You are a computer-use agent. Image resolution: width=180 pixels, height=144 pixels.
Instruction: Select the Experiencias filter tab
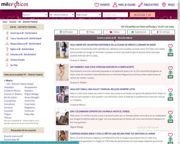tap(139, 32)
